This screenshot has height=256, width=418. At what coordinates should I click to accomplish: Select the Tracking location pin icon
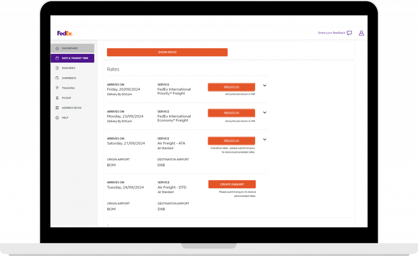point(57,88)
